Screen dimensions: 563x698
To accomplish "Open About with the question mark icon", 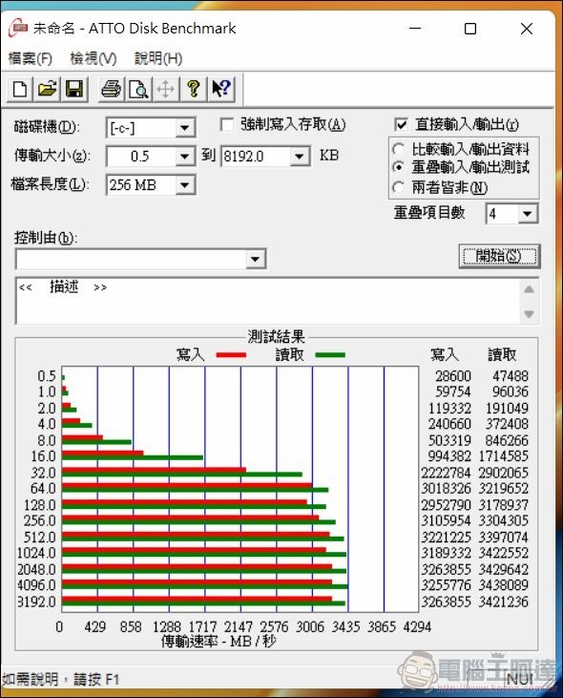I will click(193, 89).
